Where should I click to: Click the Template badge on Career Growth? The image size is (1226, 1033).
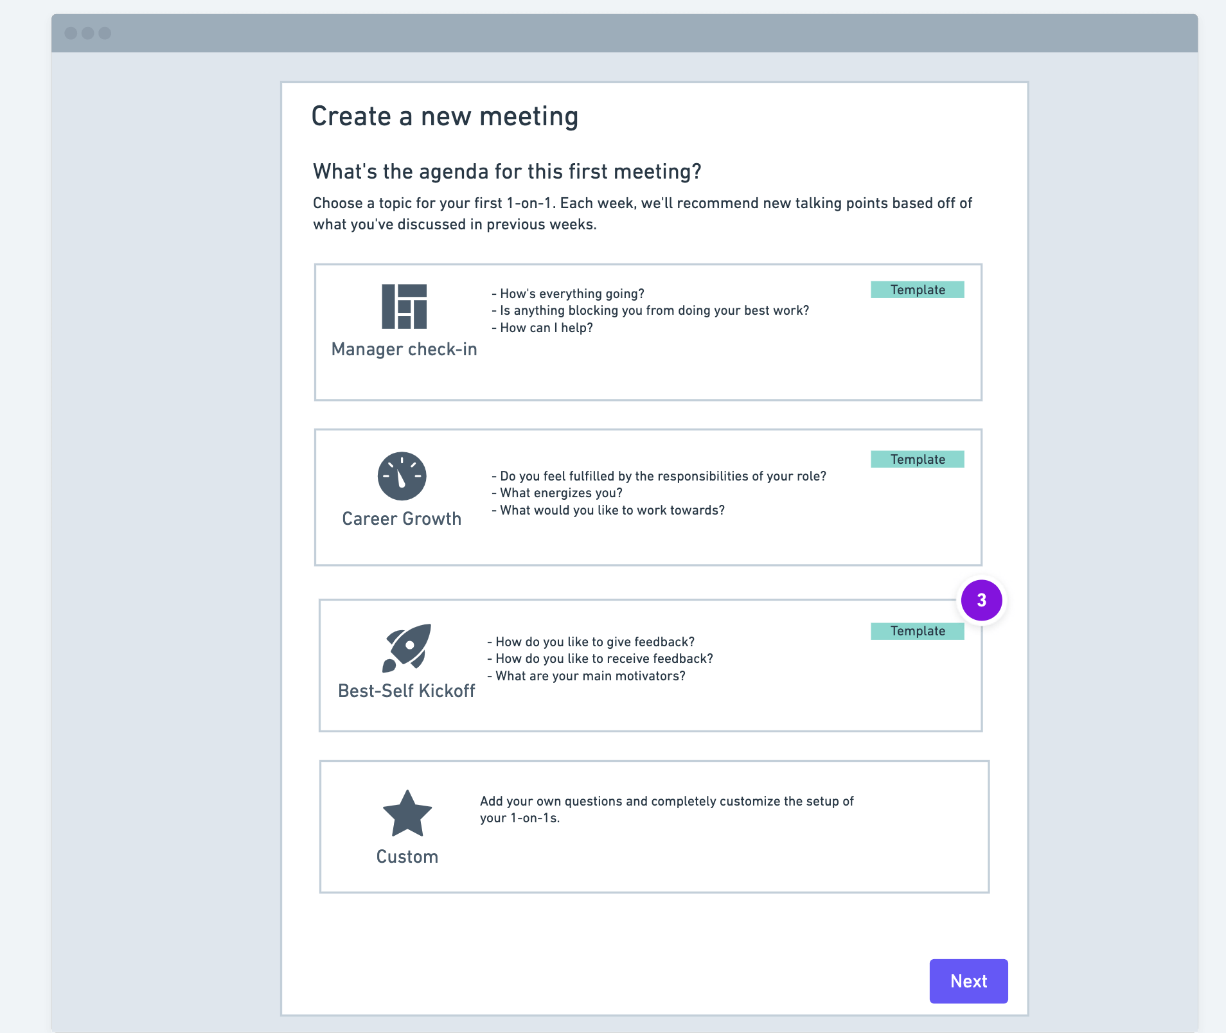coord(918,459)
